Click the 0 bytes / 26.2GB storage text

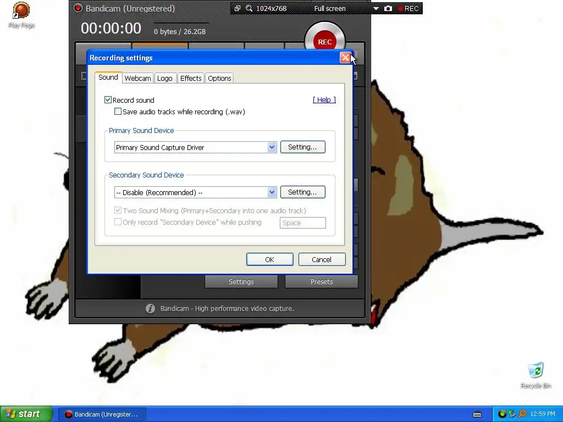click(180, 31)
